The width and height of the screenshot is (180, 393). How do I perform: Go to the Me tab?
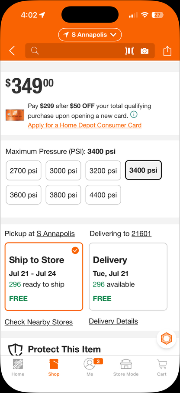(x=90, y=367)
